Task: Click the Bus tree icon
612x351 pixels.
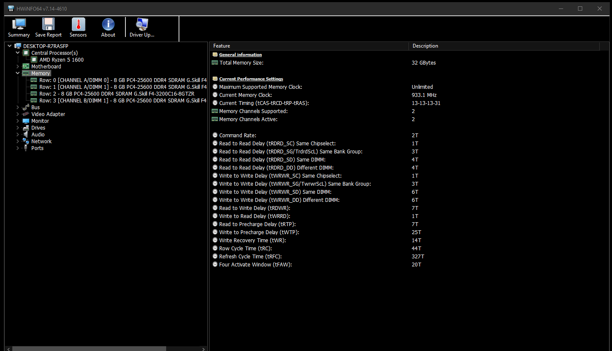Action: pos(26,107)
